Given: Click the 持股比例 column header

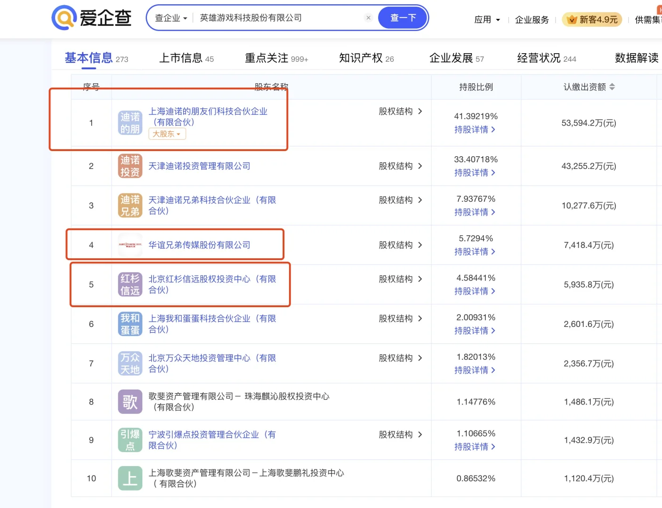Looking at the screenshot, I should tap(476, 87).
